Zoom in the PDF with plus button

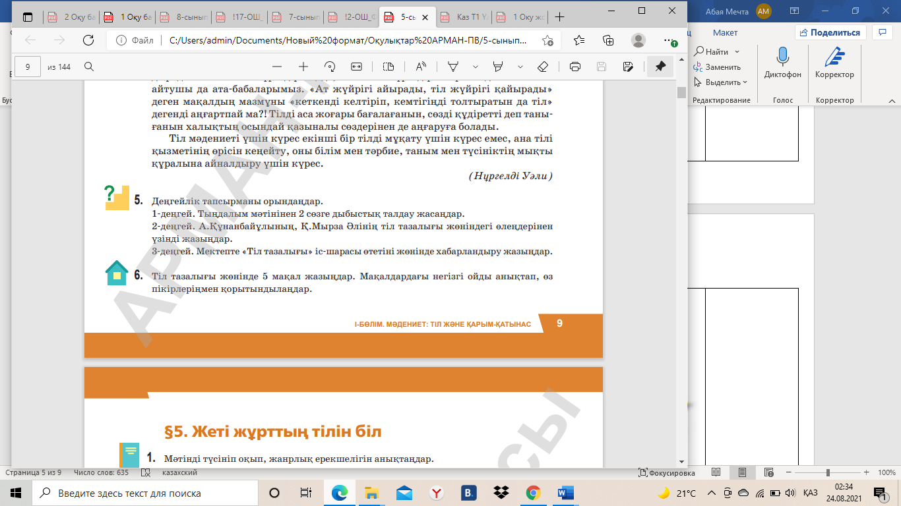coord(303,67)
